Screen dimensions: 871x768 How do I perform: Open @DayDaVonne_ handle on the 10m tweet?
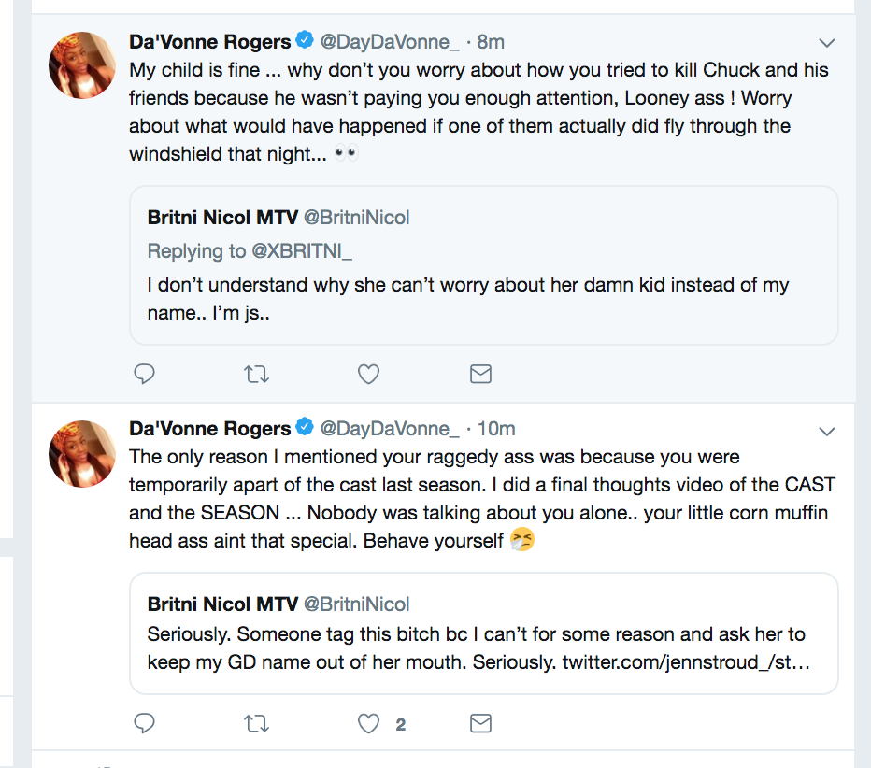click(x=390, y=429)
